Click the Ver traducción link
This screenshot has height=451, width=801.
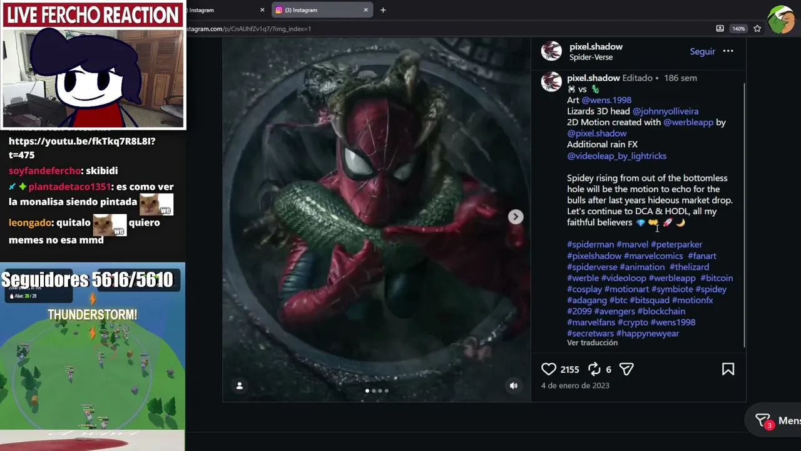tap(592, 343)
